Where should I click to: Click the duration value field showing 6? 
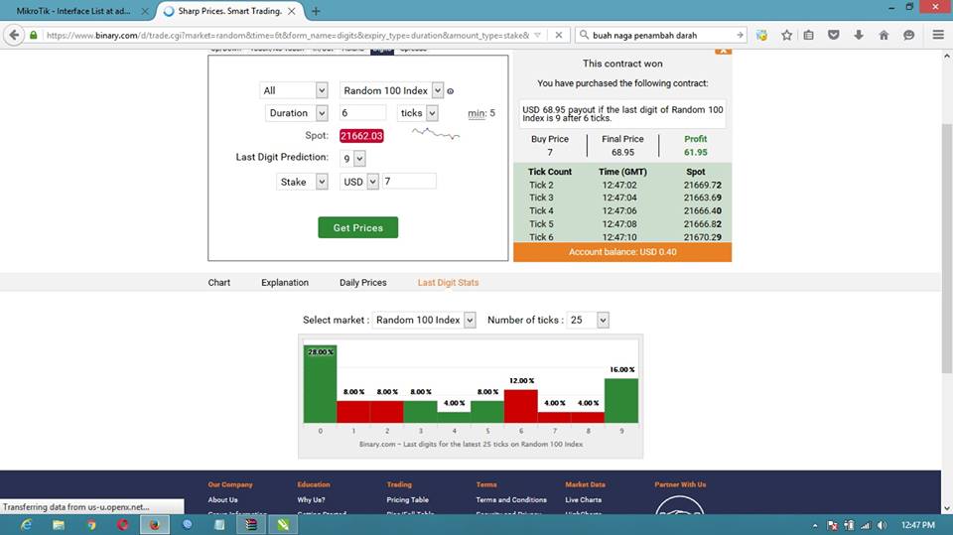362,113
